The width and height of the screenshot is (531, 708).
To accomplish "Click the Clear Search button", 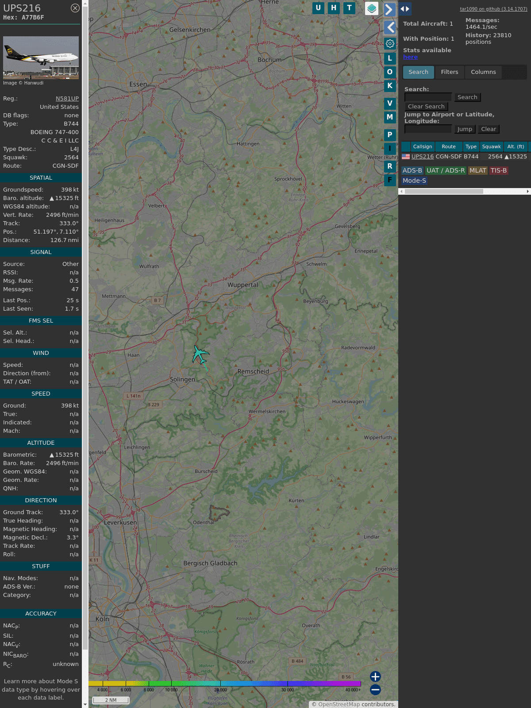I will (426, 107).
